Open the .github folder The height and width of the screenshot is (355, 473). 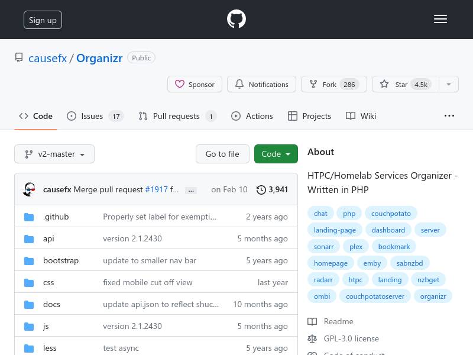pyautogui.click(x=56, y=217)
